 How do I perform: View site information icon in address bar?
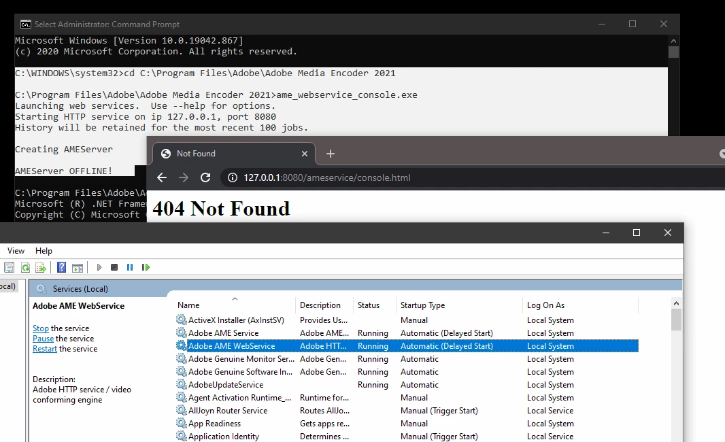tap(233, 177)
